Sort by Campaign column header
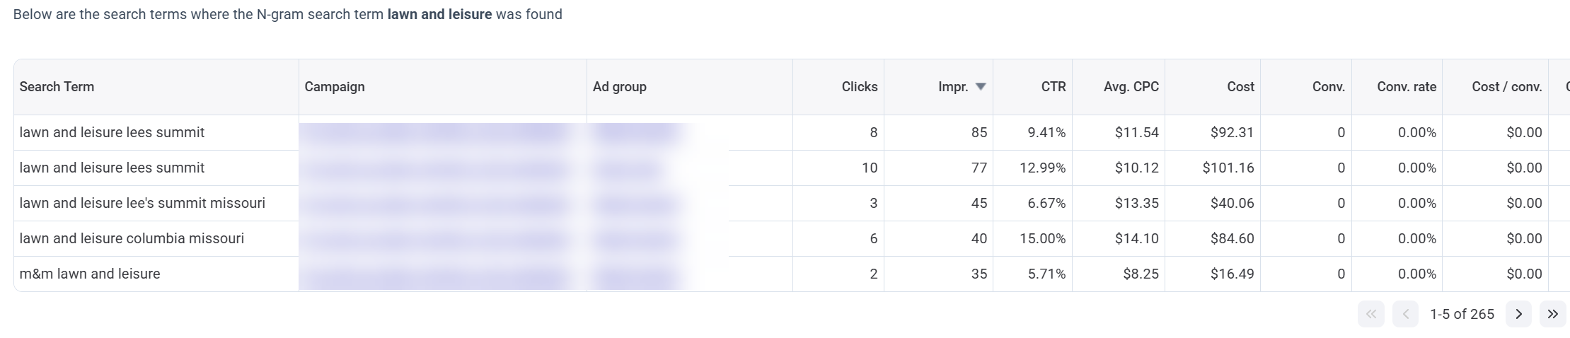The width and height of the screenshot is (1570, 338). pos(335,87)
